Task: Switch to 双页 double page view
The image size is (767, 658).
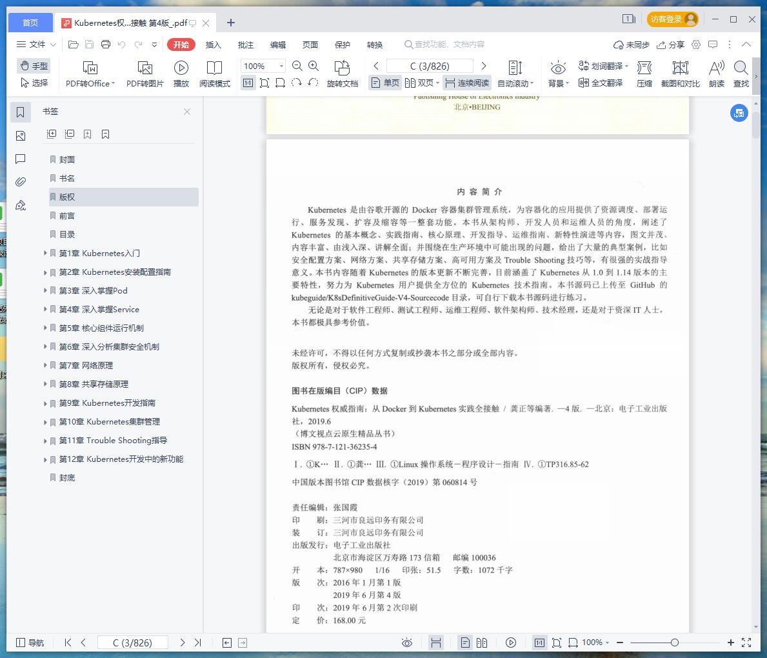Action: [422, 83]
